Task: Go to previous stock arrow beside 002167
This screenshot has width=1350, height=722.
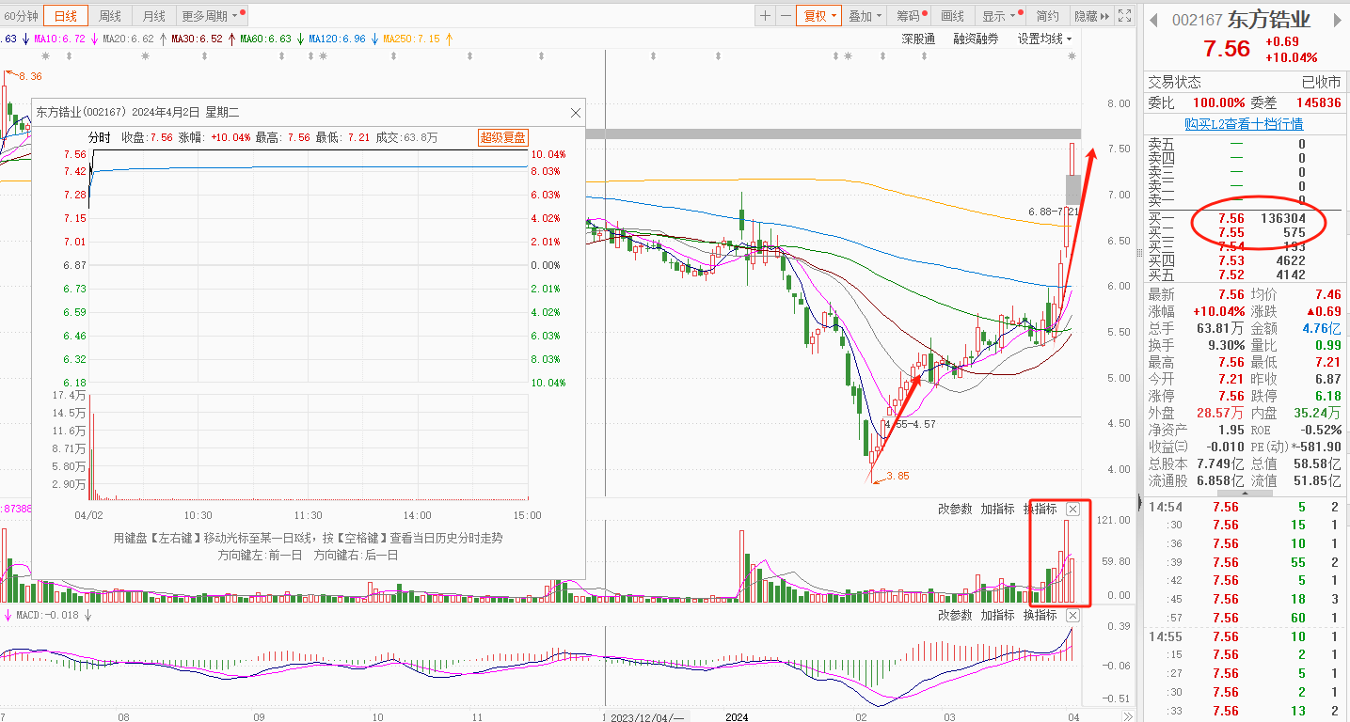Action: click(x=1155, y=20)
